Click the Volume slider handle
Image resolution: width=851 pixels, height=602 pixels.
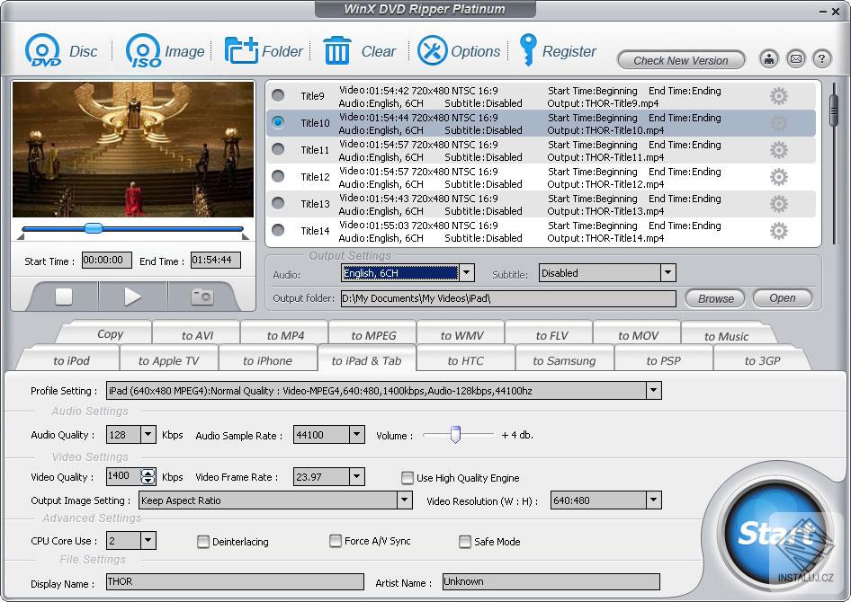pos(455,435)
